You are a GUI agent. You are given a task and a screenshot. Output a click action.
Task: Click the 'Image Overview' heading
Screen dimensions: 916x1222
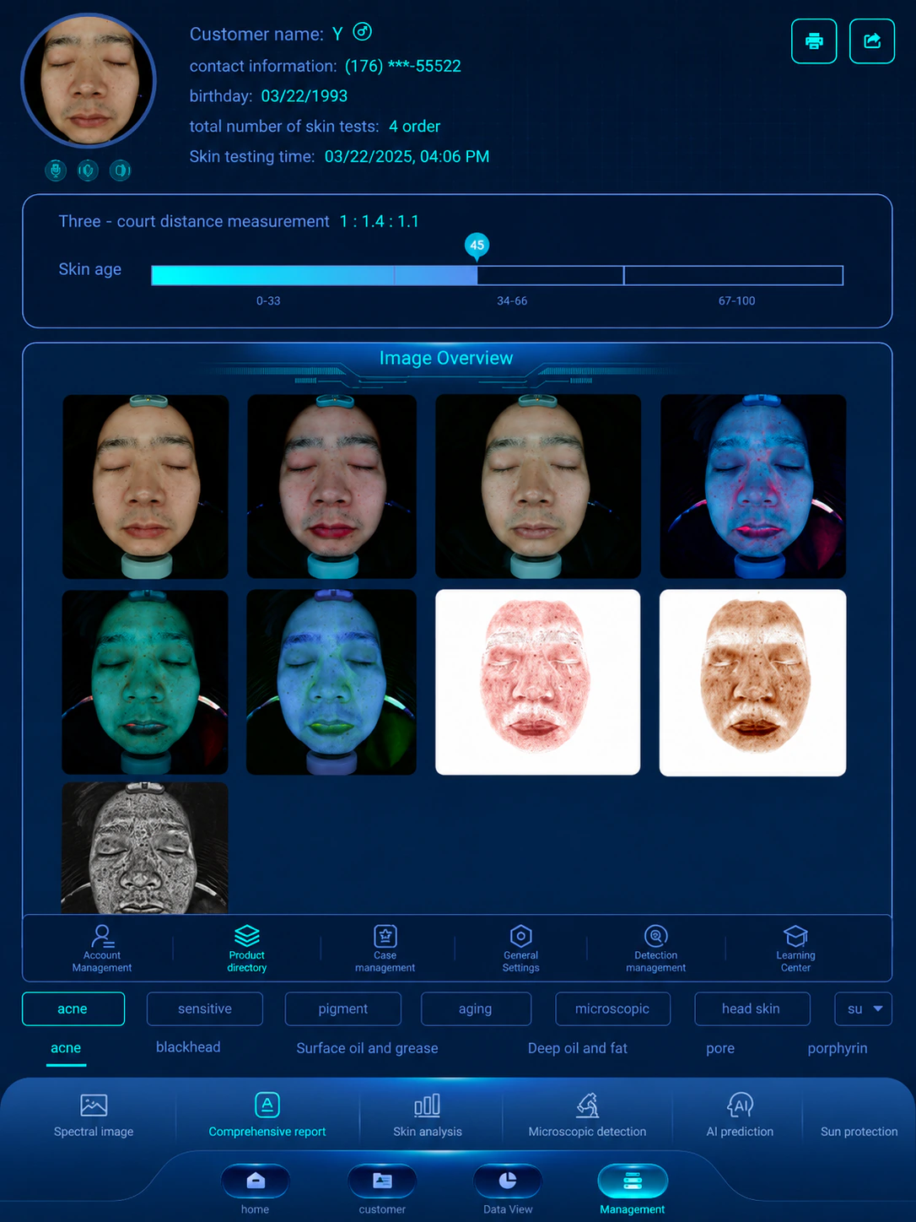point(446,358)
